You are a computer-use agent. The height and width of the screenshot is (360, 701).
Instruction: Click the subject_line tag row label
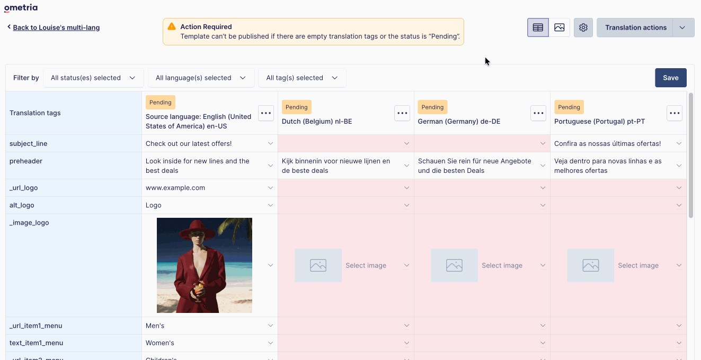click(x=29, y=144)
